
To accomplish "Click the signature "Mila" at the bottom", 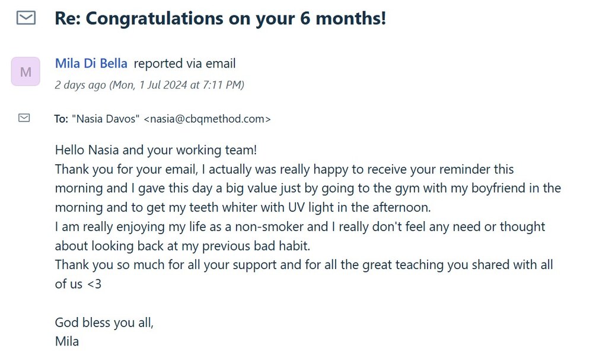I will pyautogui.click(x=67, y=341).
